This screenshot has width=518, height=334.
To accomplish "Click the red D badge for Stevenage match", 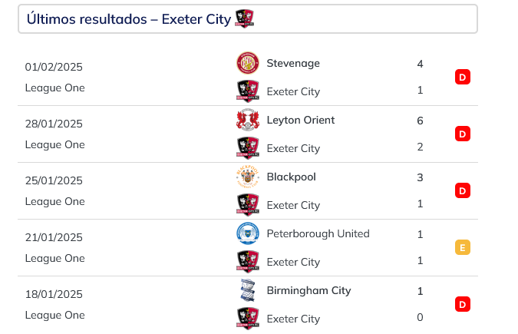I will [463, 77].
